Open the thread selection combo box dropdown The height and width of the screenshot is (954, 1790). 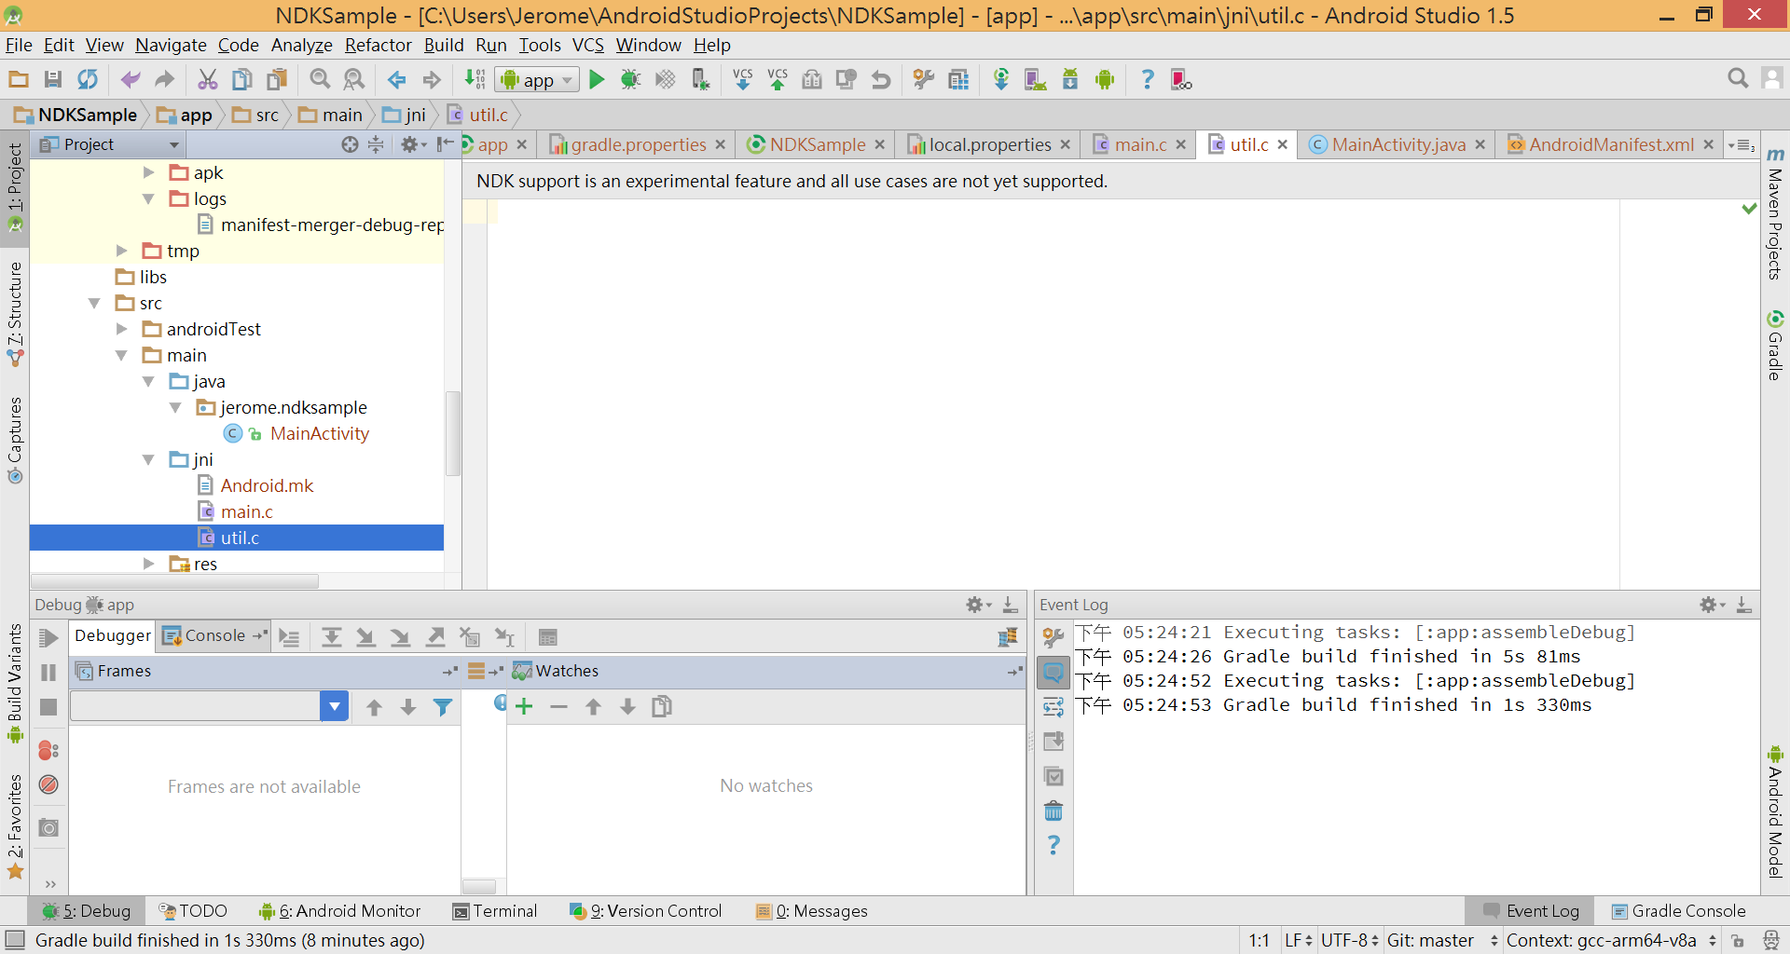tap(334, 706)
